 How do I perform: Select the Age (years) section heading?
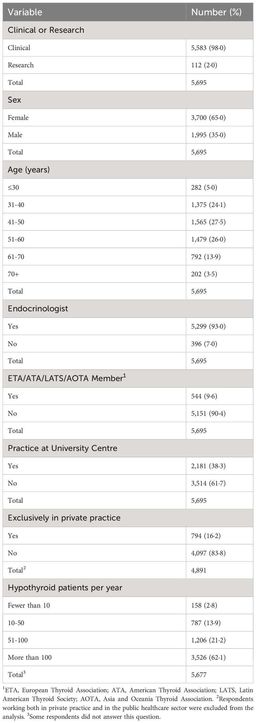[29, 170]
